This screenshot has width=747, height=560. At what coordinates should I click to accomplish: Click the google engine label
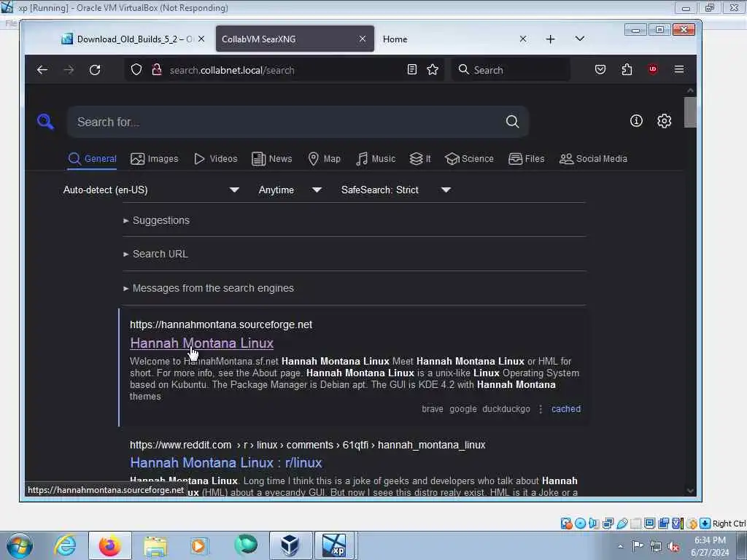[x=463, y=408]
